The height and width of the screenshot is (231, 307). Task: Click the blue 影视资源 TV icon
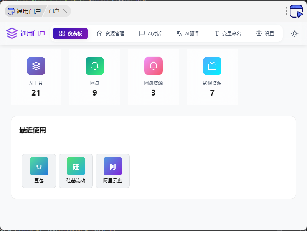(212, 66)
